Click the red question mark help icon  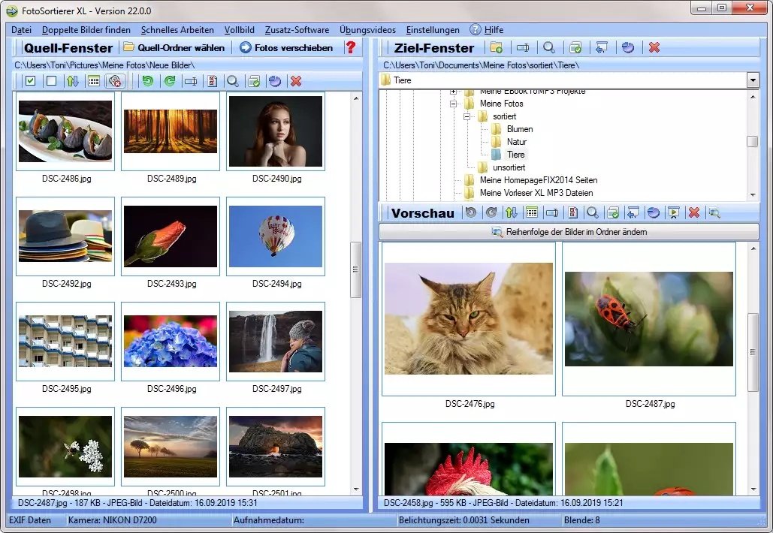click(x=350, y=47)
